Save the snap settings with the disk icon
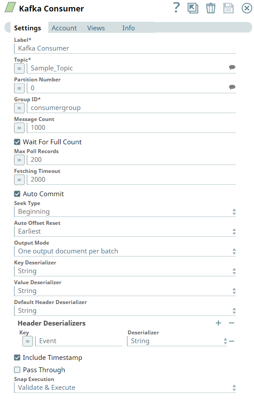Image resolution: width=254 pixels, height=403 pixels. pyautogui.click(x=228, y=8)
